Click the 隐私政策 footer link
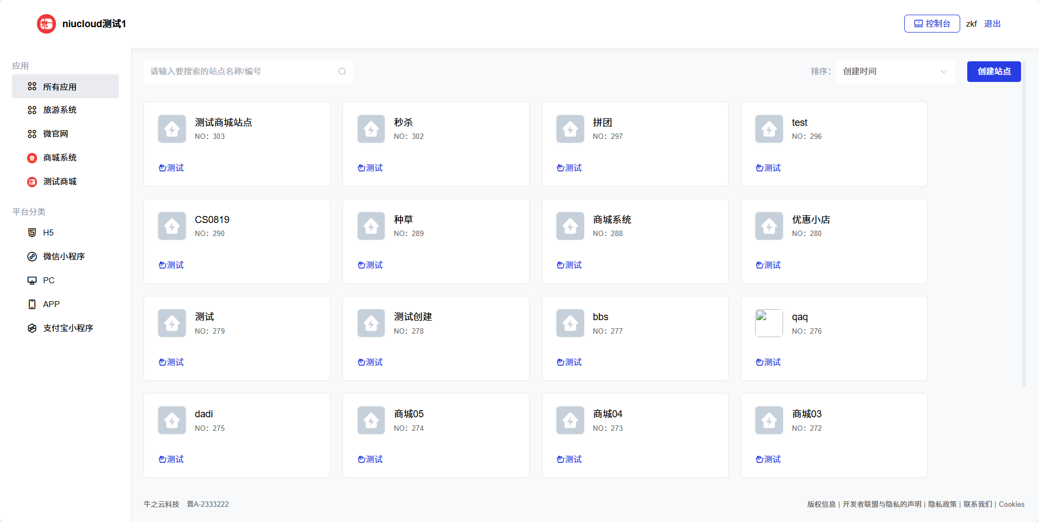Image resolution: width=1039 pixels, height=522 pixels. coord(942,504)
